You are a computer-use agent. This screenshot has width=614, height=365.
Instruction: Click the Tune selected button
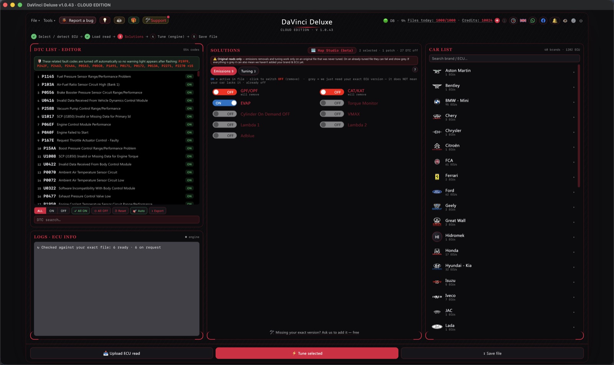(307, 353)
